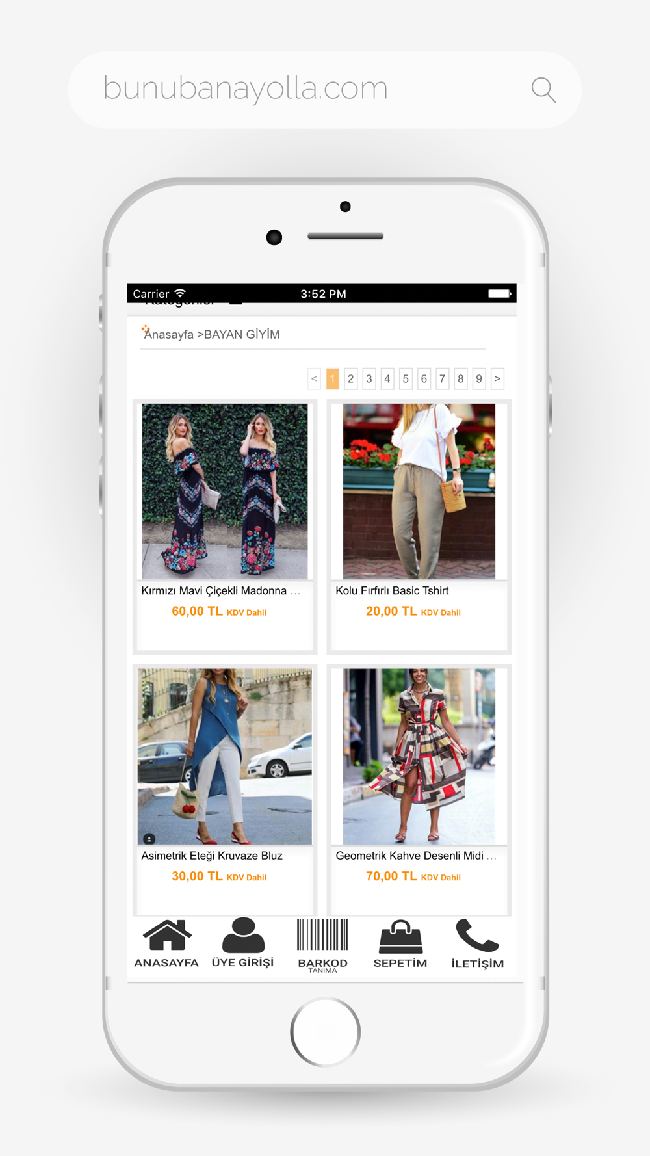This screenshot has height=1156, width=650.
Task: Select page 2 in pagination
Action: 350,378
